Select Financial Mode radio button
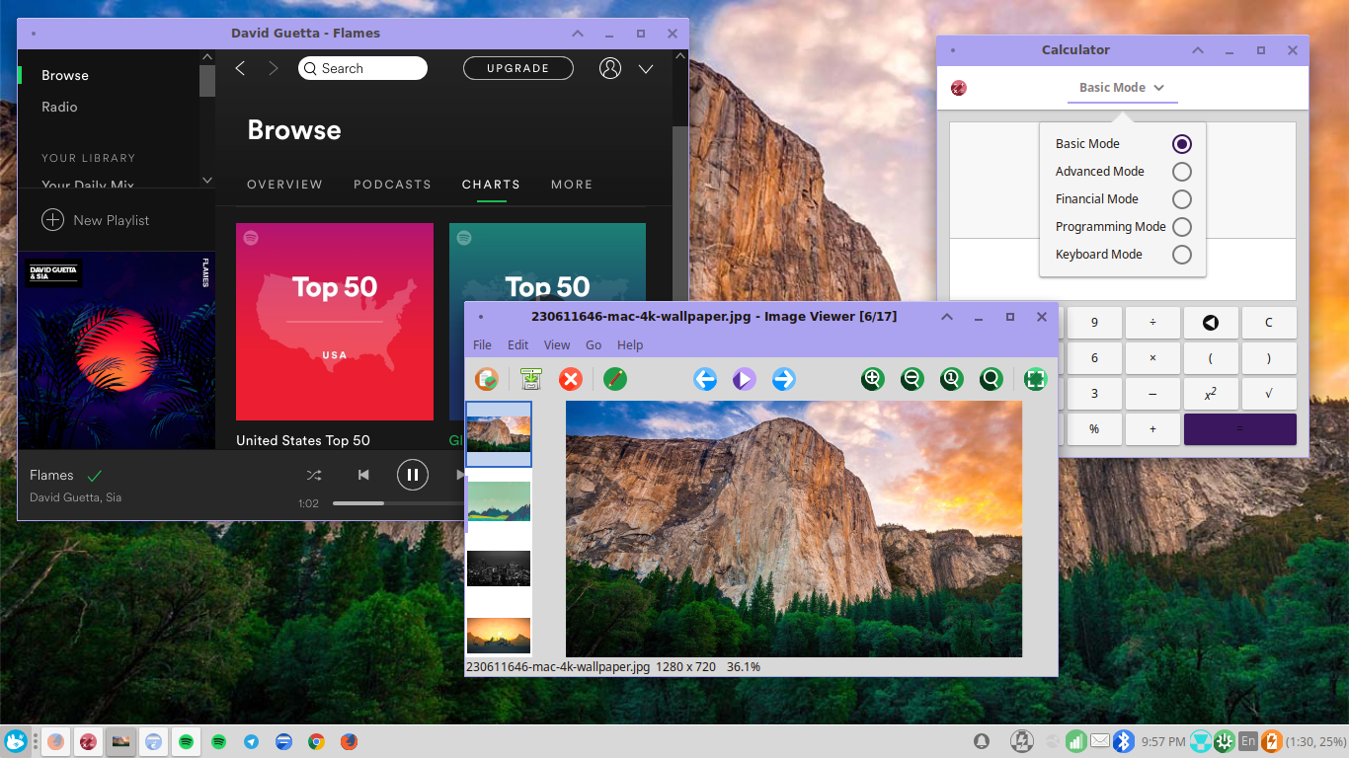This screenshot has width=1349, height=758. tap(1182, 199)
